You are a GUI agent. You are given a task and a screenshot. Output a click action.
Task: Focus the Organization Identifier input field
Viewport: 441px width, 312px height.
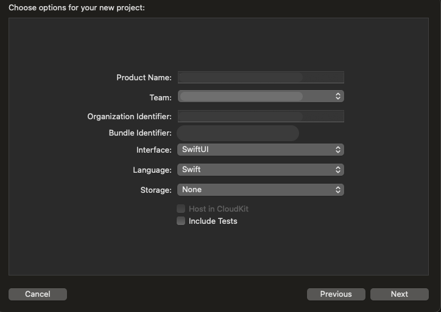tap(260, 116)
